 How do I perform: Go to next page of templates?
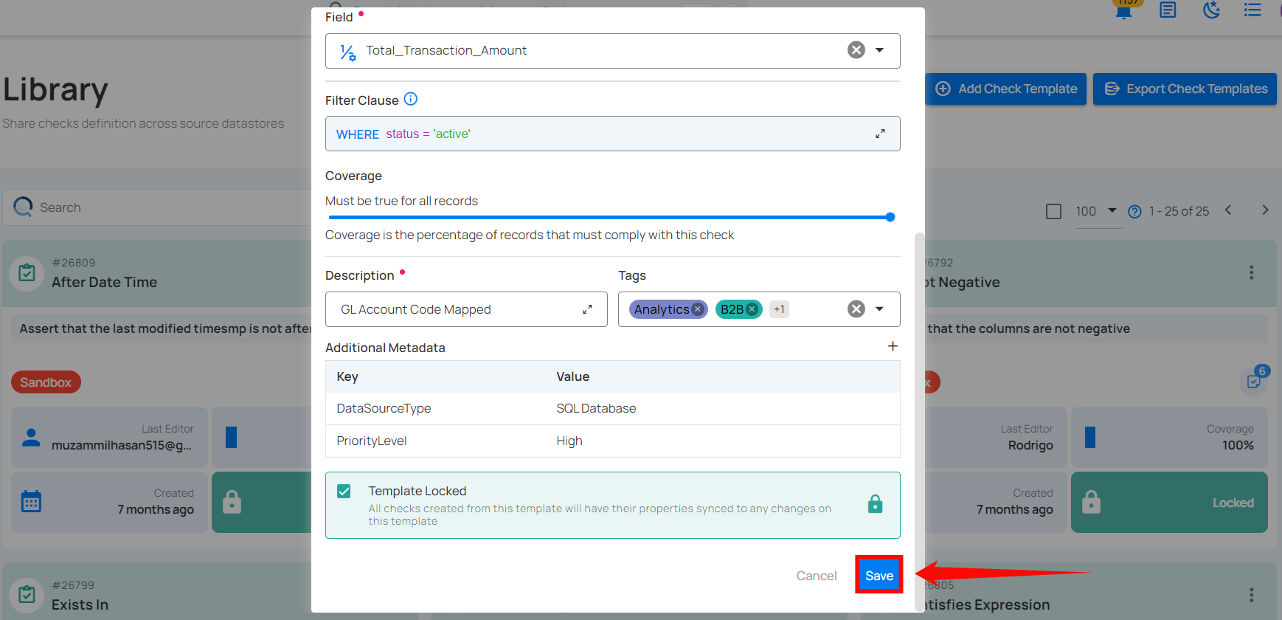pos(1265,210)
